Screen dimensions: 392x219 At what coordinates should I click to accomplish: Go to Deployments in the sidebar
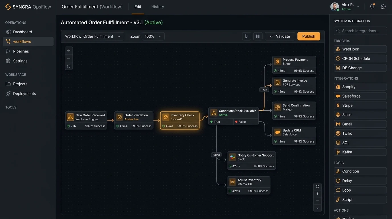(28, 94)
